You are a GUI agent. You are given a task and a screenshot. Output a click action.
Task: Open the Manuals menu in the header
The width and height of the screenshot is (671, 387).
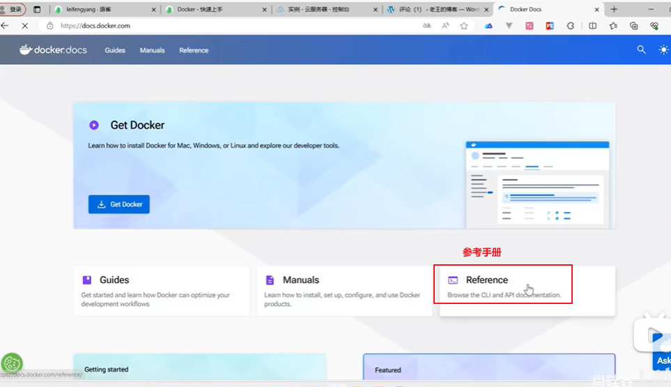click(x=152, y=50)
